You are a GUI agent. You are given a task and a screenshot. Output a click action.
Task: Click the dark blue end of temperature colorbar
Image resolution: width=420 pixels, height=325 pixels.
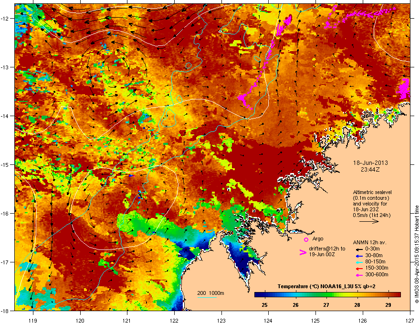click(259, 295)
